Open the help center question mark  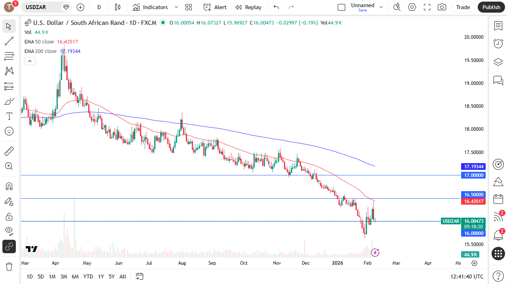498,276
